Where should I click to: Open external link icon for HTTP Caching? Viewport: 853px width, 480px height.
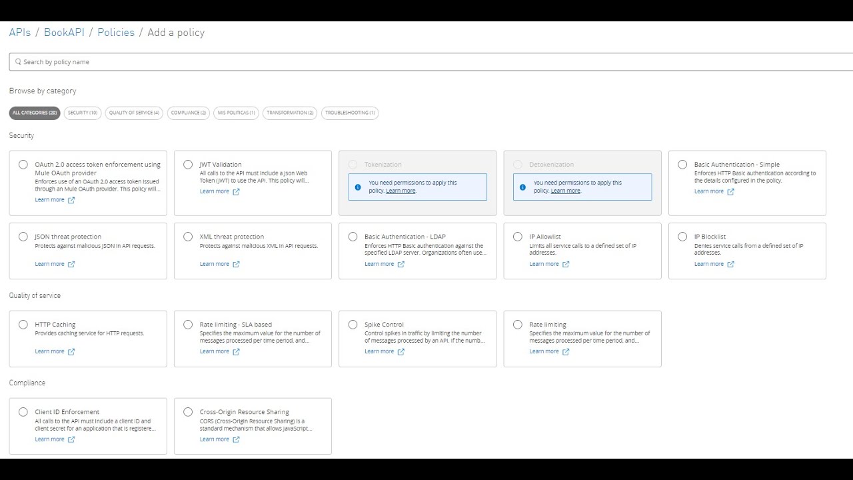tap(71, 351)
